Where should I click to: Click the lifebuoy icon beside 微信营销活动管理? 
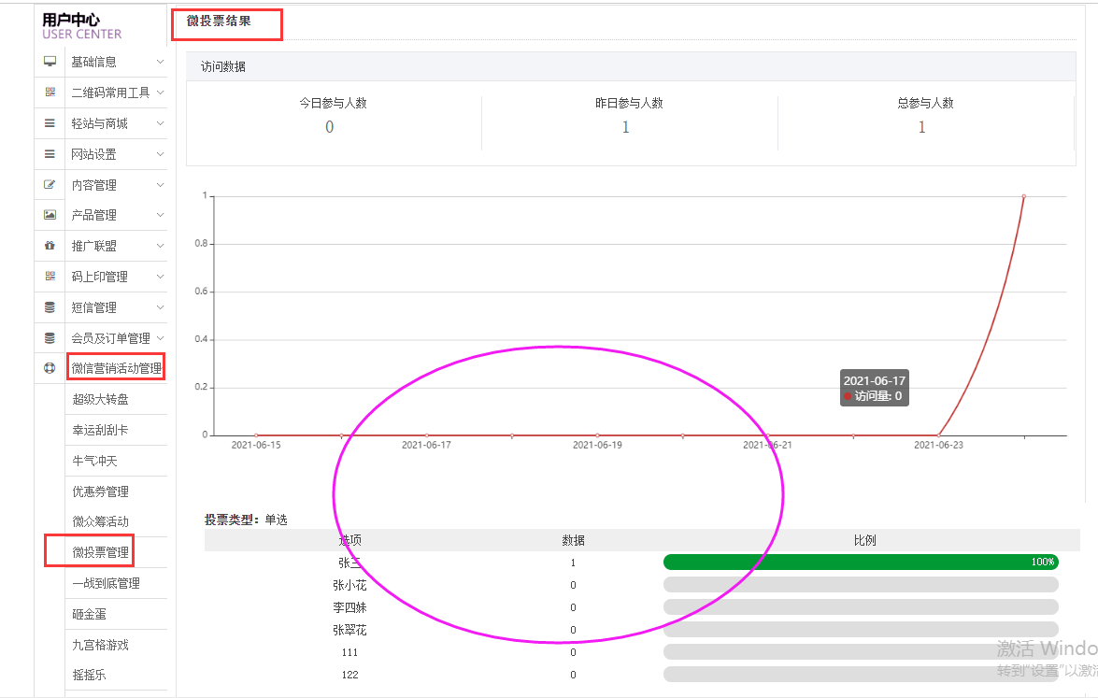pyautogui.click(x=50, y=368)
